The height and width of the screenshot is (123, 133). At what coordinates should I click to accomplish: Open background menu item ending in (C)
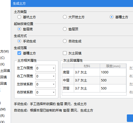[2, 58]
